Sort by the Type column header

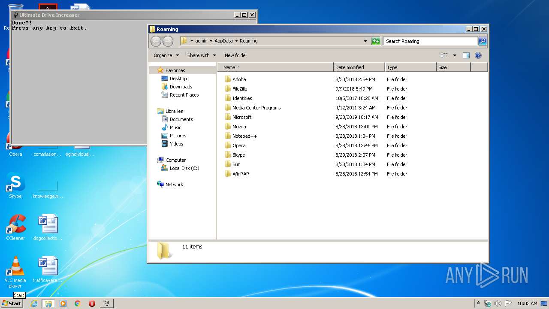pos(410,67)
